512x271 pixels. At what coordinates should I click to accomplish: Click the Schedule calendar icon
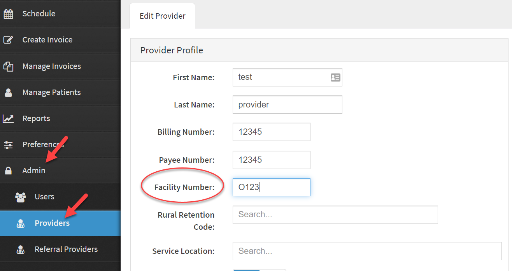click(8, 14)
